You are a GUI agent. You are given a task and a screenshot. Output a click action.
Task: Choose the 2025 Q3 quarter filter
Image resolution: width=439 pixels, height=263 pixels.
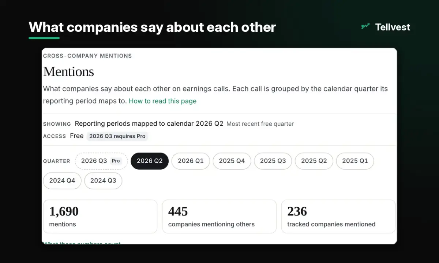273,161
